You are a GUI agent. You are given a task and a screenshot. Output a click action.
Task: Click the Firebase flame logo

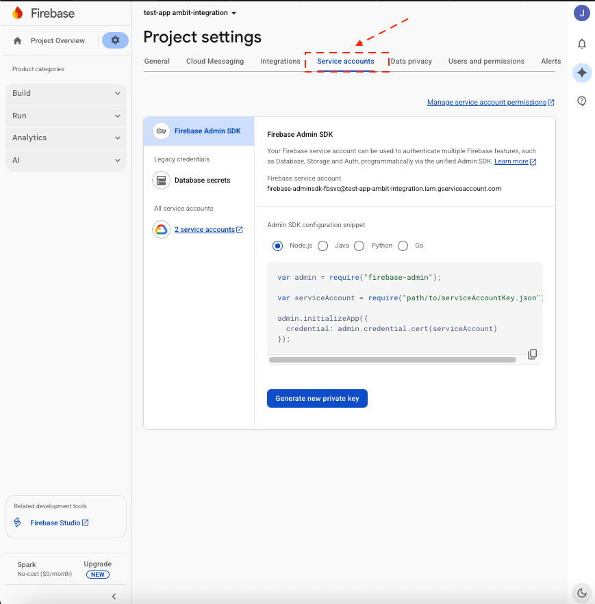18,12
